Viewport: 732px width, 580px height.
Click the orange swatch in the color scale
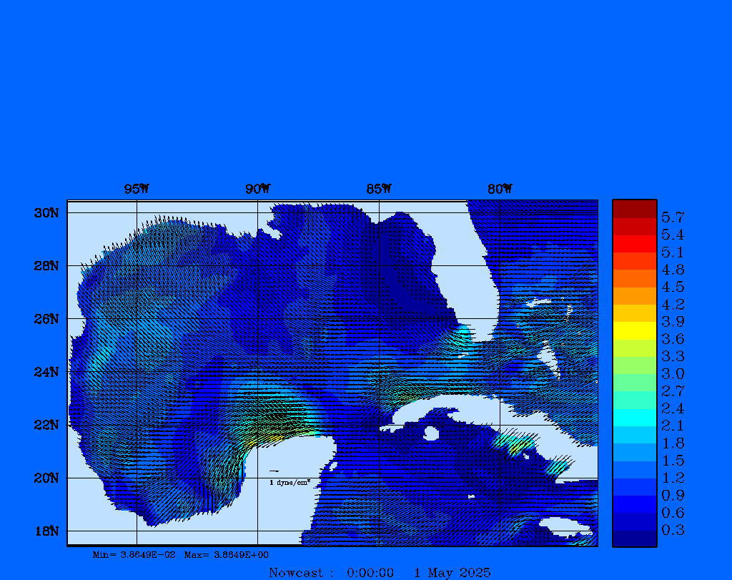pyautogui.click(x=634, y=295)
